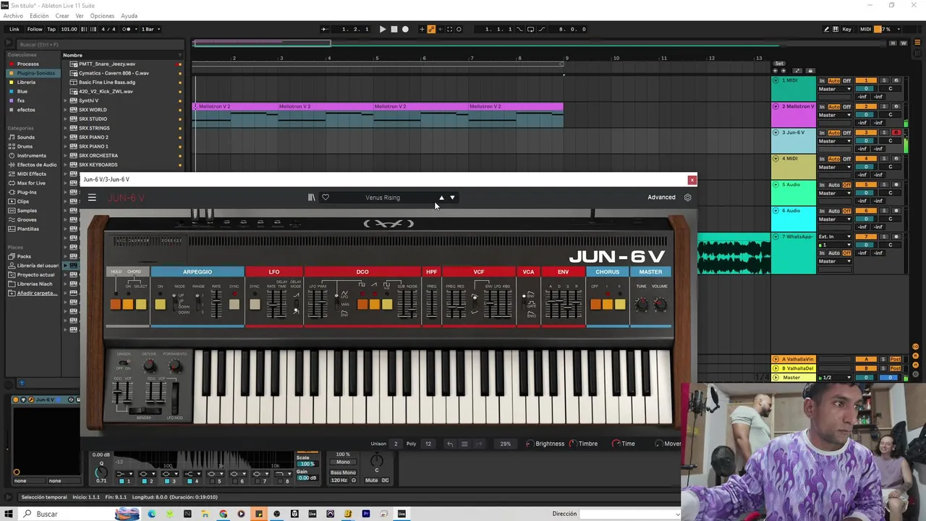Click the Tap tempo button
Screen dimensions: 926x521
[x=51, y=29]
